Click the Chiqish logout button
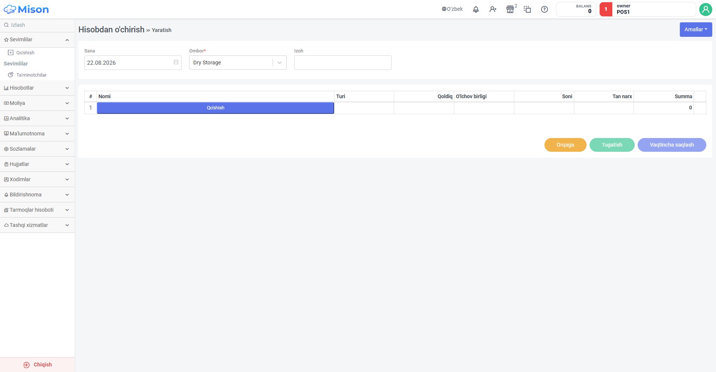This screenshot has height=372, width=716. [x=37, y=365]
